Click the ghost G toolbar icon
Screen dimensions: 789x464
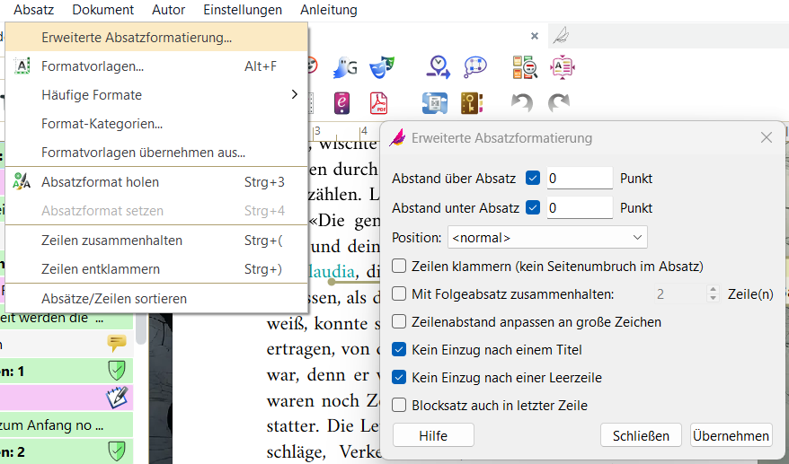pyautogui.click(x=347, y=66)
